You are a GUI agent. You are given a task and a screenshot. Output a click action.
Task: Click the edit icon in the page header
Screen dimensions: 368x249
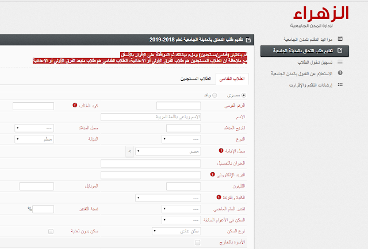[248, 40]
